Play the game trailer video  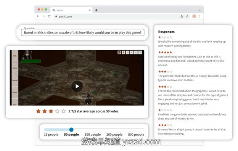point(77,86)
